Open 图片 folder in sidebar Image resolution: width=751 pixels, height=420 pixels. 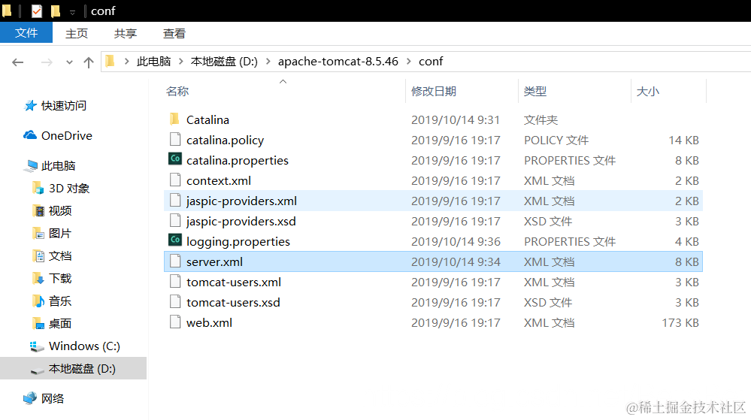click(60, 233)
